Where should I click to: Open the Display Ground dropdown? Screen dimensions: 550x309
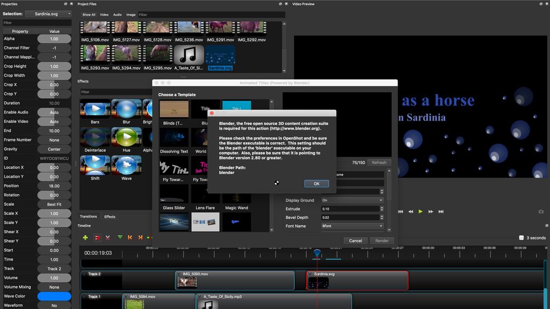tap(352, 200)
